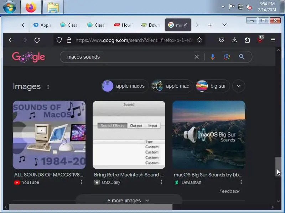Click the Feedback link
Viewport: 285px width, 213px height.
229,191
